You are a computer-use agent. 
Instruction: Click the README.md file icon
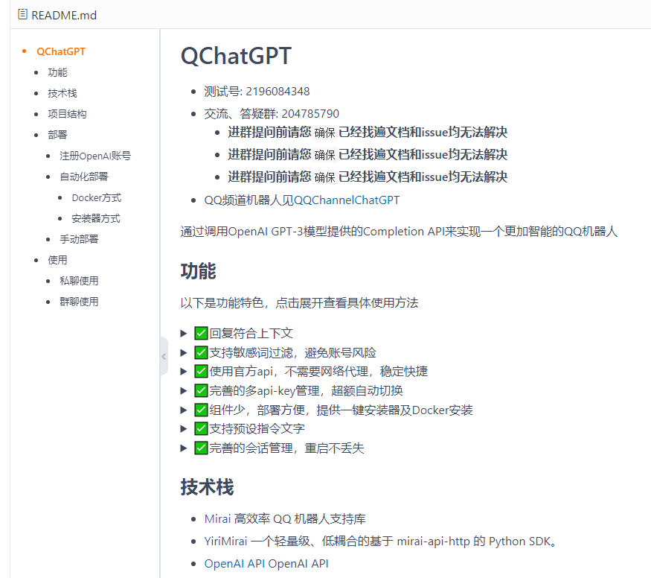point(23,15)
